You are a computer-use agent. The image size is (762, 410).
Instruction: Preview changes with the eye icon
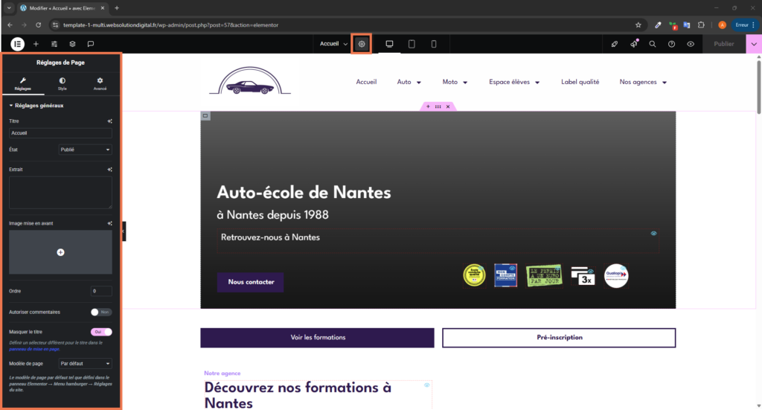[691, 44]
